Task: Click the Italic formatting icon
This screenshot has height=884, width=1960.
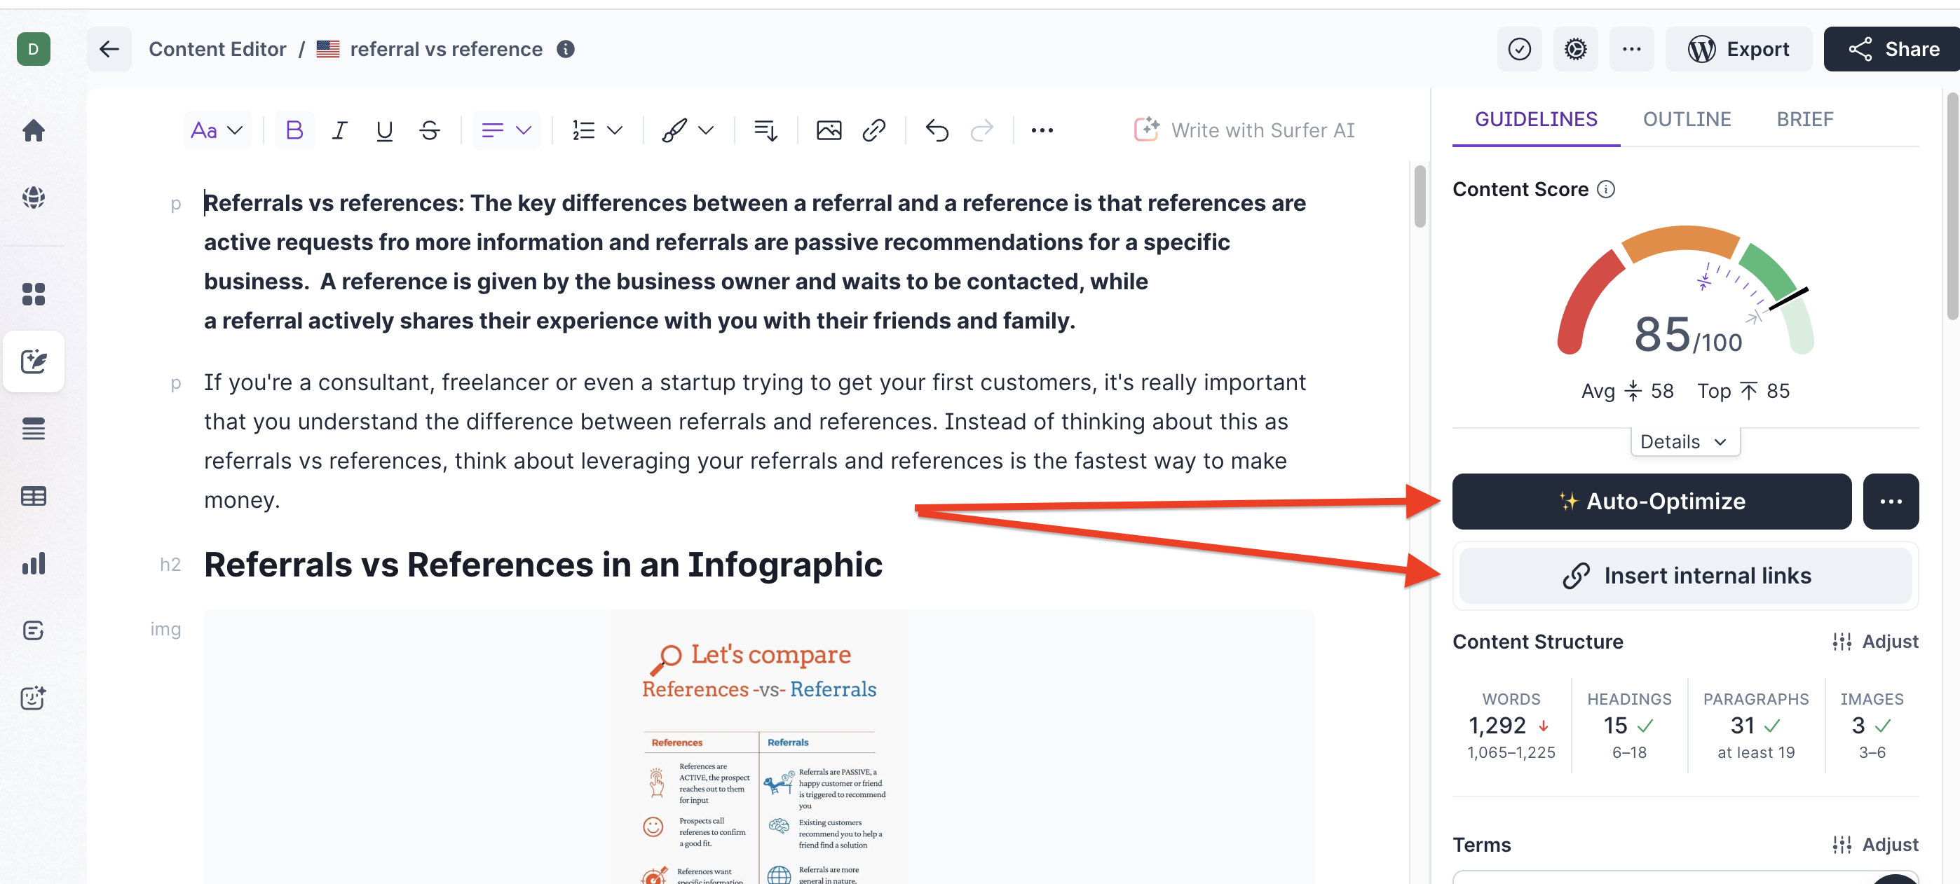Action: [340, 129]
